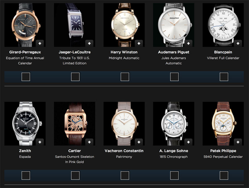
Task: View the A. Lange Sohne Chronograph image
Action: 174,124
